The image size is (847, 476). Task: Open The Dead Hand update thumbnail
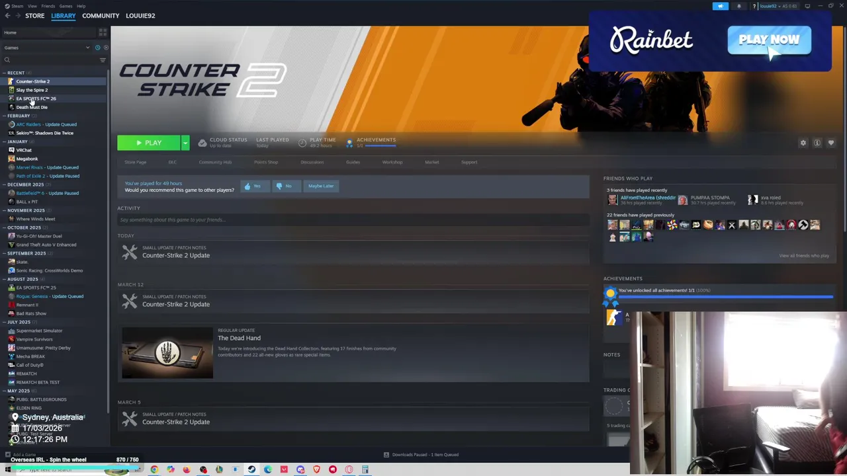click(167, 352)
